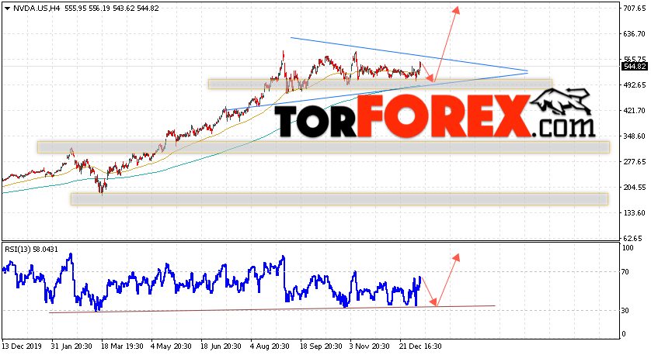Select the NVDA.US,H4 symbol label
This screenshot has height=355, width=651.
pyautogui.click(x=37, y=9)
